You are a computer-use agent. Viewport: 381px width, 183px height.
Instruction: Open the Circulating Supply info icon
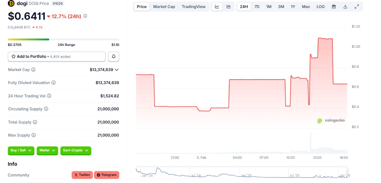coord(46,109)
